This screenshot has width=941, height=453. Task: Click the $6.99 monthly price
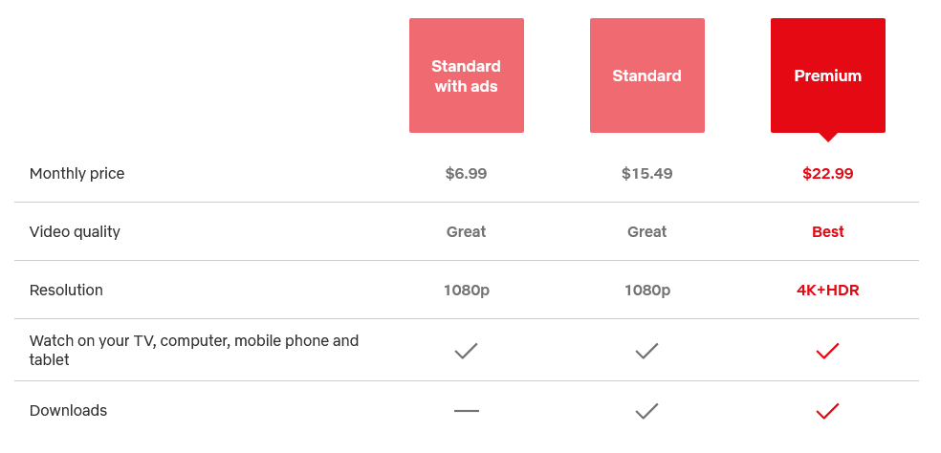point(466,174)
